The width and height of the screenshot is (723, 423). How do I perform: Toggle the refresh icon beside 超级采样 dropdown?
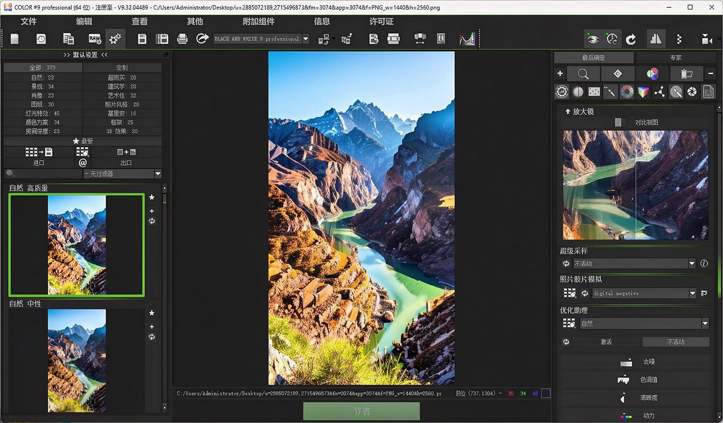click(x=566, y=263)
